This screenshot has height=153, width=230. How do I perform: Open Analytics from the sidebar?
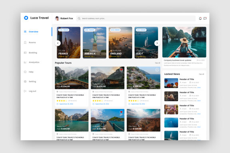point(34,63)
